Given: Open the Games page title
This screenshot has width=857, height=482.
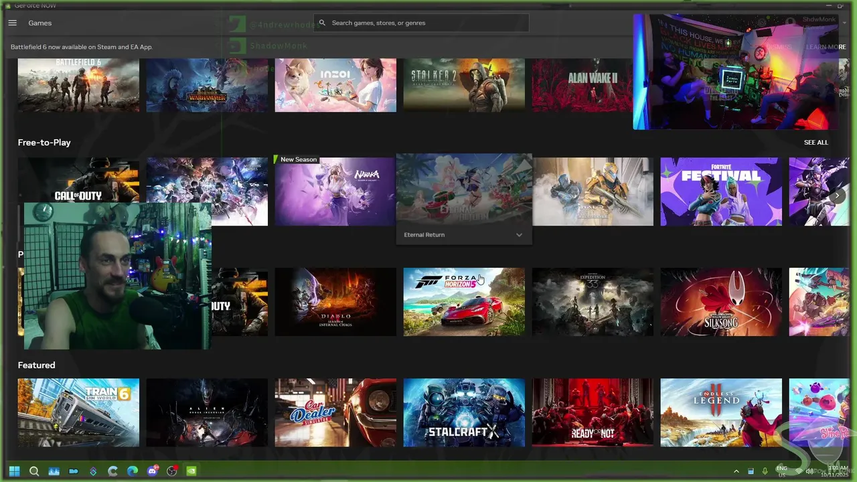Looking at the screenshot, I should [x=40, y=23].
